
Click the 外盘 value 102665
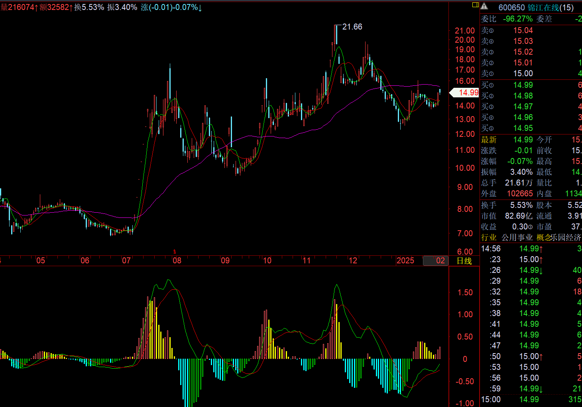coord(520,194)
